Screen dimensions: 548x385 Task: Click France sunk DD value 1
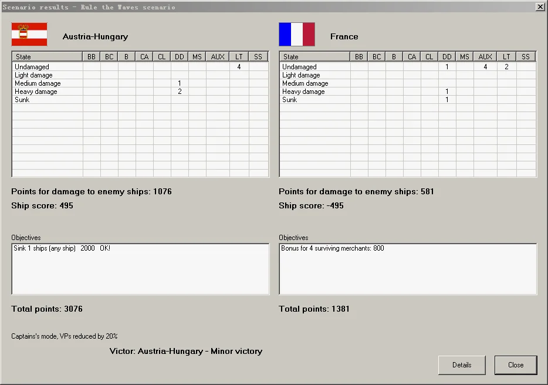tap(447, 100)
